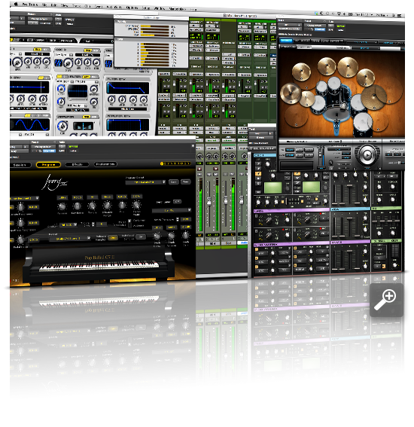414x427 pixels.
Task: Open the Edit menu
Action: (x=54, y=5)
